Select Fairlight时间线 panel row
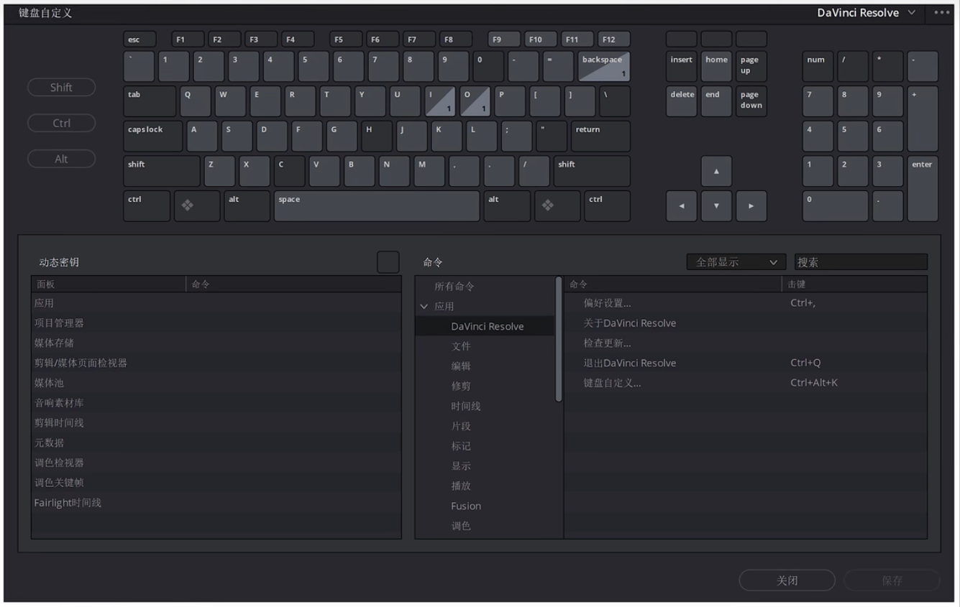 coord(216,503)
